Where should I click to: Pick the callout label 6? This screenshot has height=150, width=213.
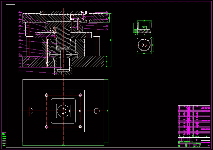(x=20, y=54)
